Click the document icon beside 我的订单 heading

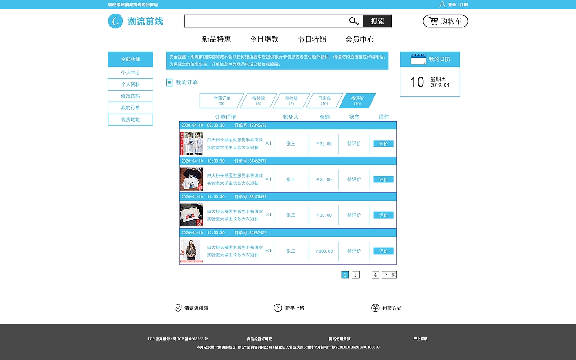pyautogui.click(x=169, y=82)
